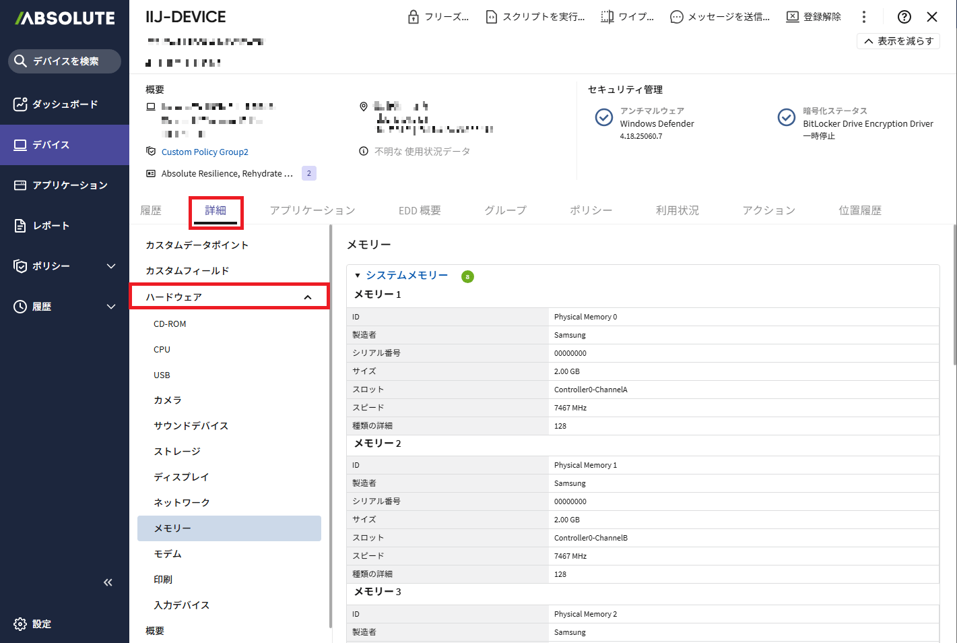Click the デバイスを検索 search field
Image resolution: width=957 pixels, height=643 pixels.
(65, 61)
